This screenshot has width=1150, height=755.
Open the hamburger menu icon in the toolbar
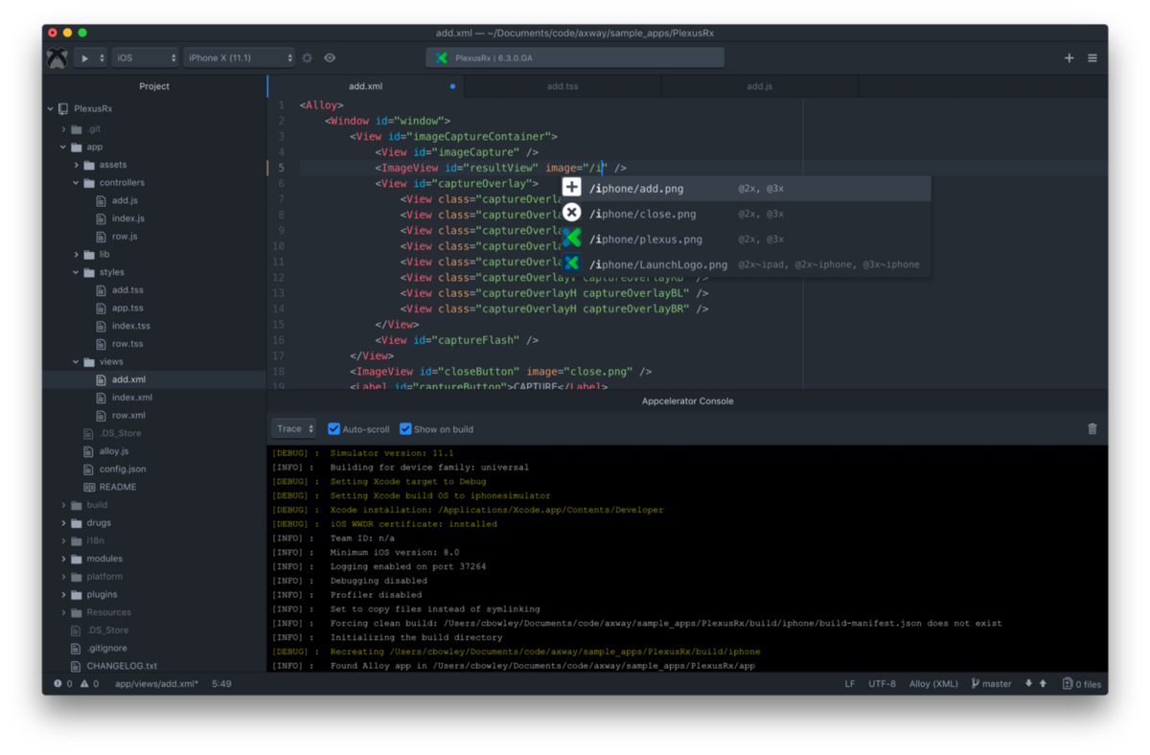coord(1092,58)
